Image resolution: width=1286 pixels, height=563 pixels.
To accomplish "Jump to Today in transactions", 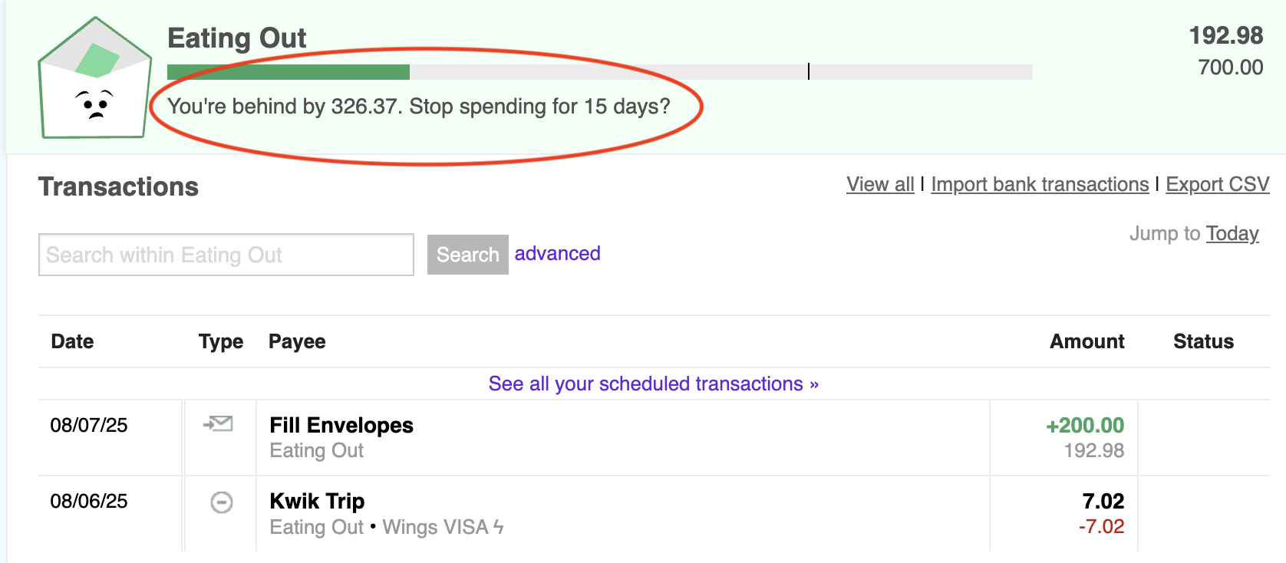I will [1232, 234].
